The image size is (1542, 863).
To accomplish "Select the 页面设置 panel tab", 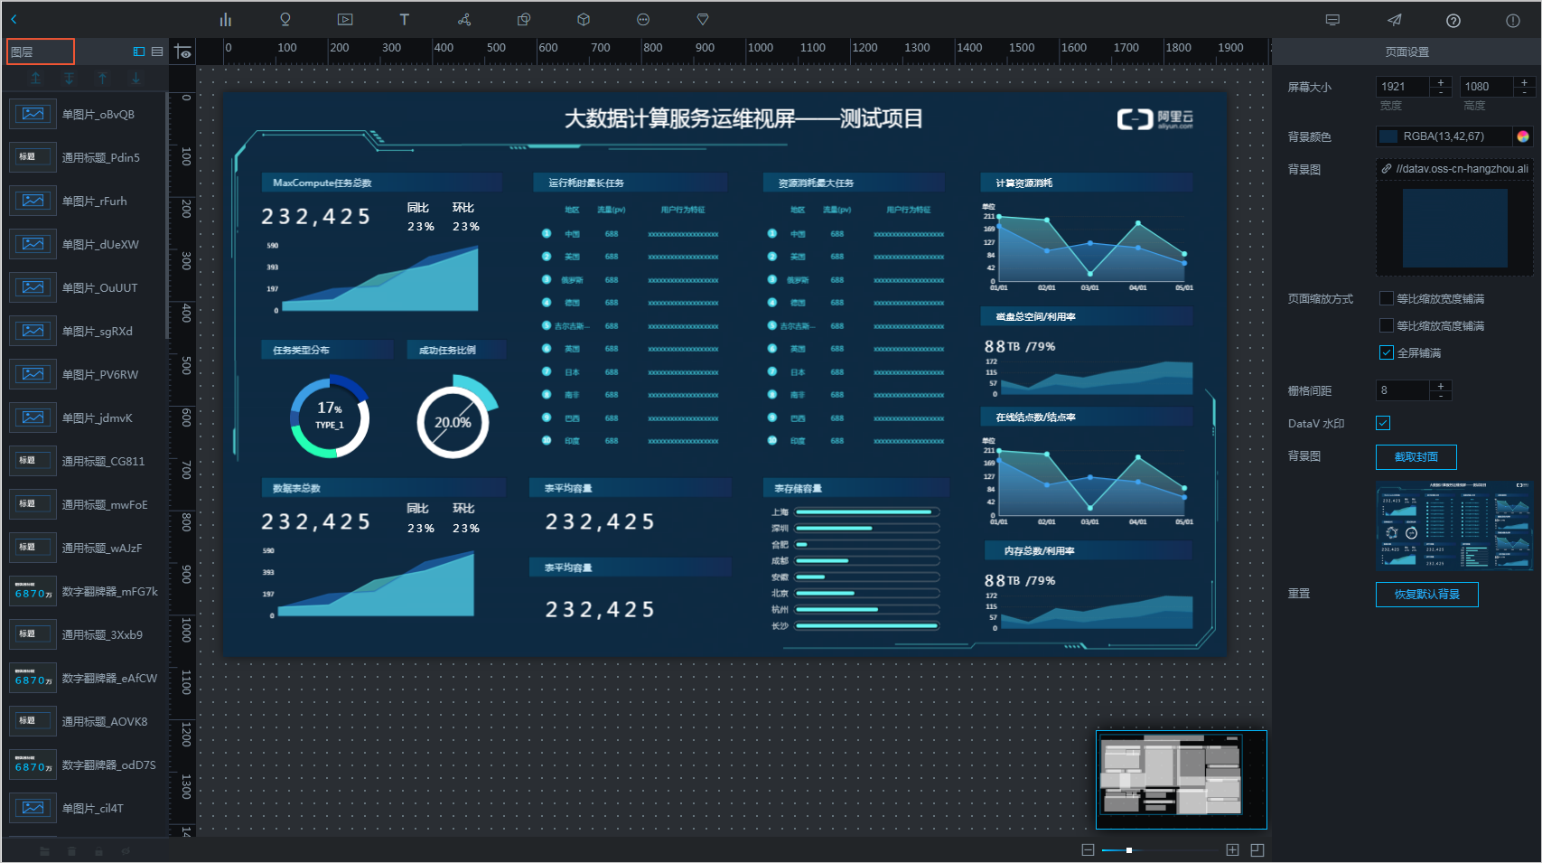I will pyautogui.click(x=1406, y=52).
